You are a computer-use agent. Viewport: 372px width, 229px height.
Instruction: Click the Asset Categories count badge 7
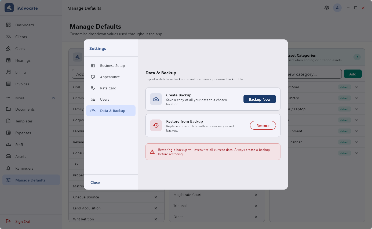click(x=357, y=57)
